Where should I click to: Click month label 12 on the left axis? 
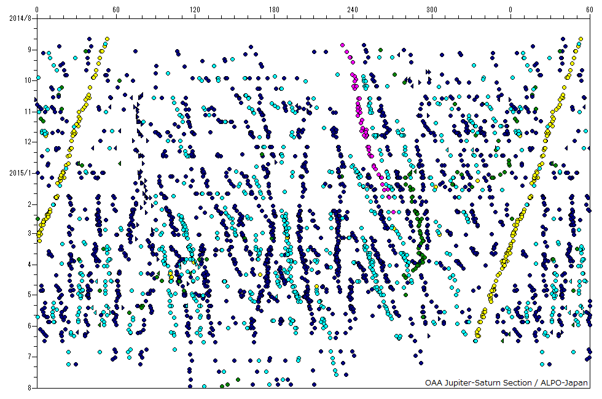coord(28,142)
